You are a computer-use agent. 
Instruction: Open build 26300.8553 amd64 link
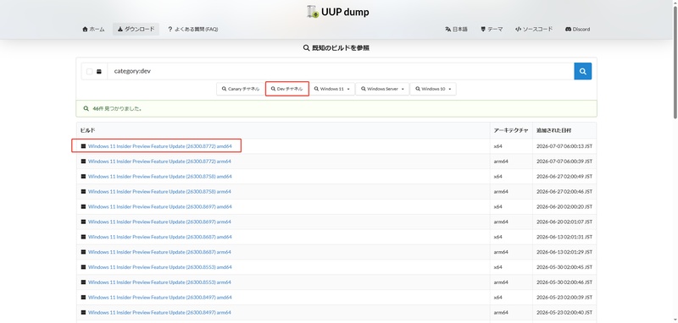pyautogui.click(x=159, y=267)
